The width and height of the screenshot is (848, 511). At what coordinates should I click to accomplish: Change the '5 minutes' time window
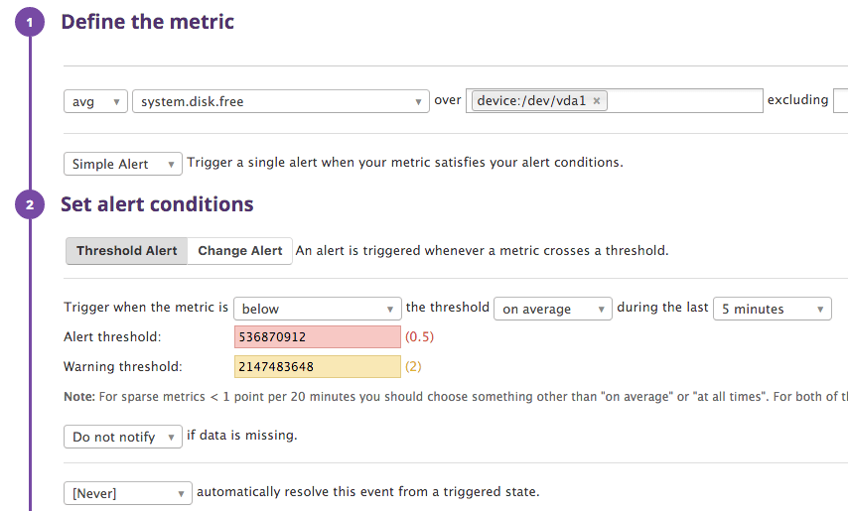pos(772,309)
